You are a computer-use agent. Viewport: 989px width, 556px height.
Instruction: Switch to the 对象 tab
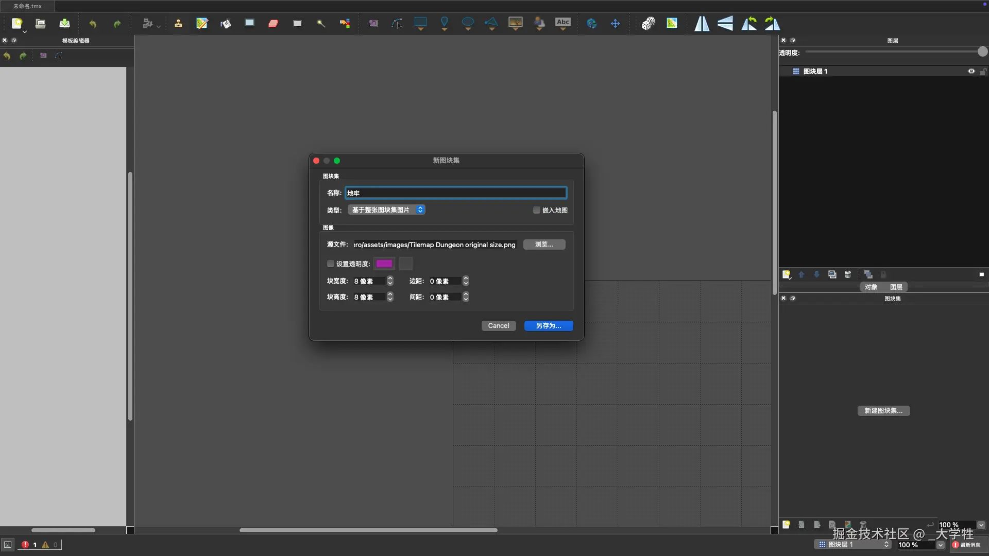point(871,287)
